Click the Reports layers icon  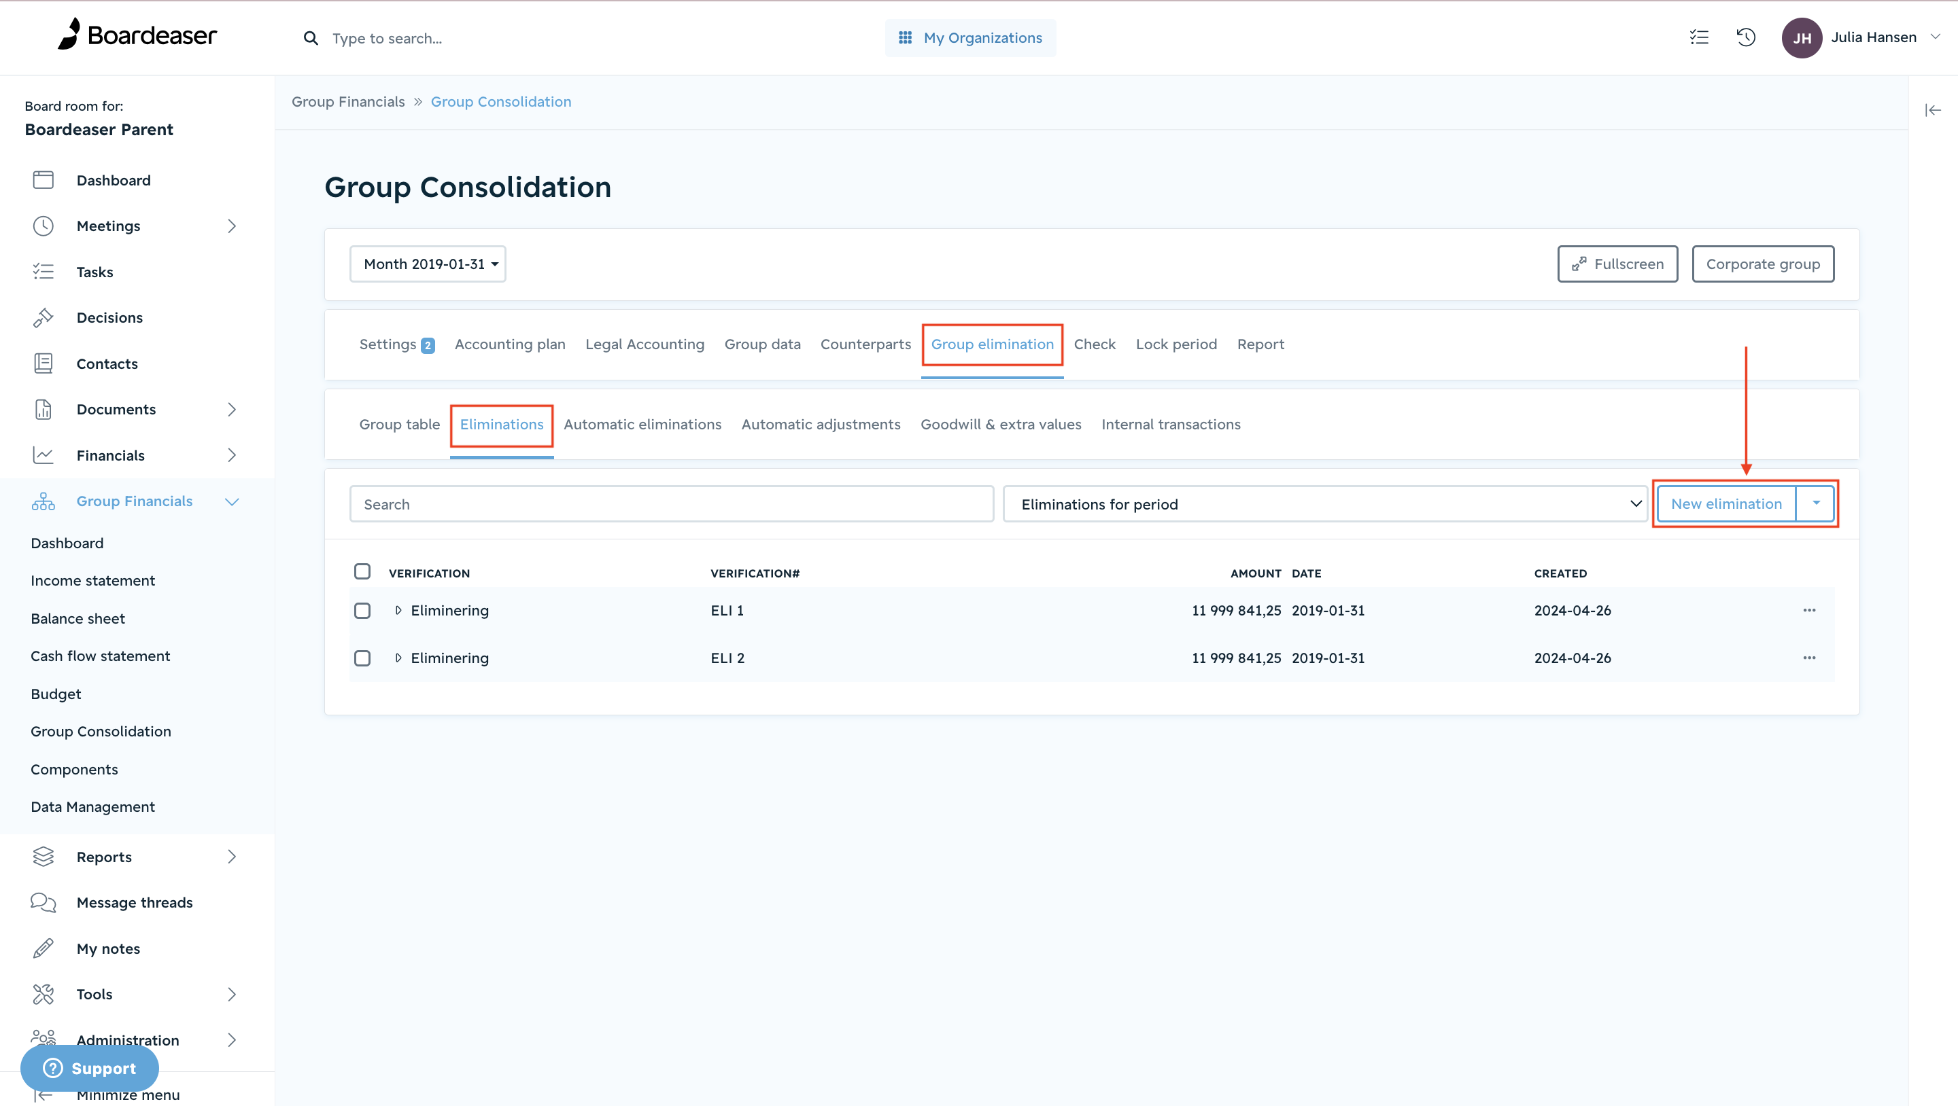[44, 857]
